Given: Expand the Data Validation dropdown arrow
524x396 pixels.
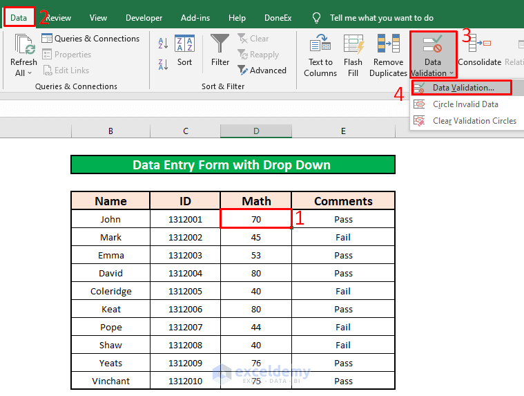Looking at the screenshot, I should (x=452, y=73).
